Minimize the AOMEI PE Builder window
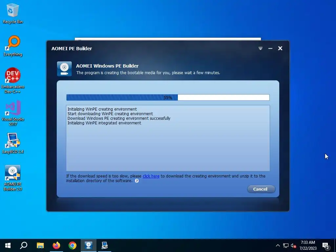This screenshot has height=252, width=336. tap(270, 49)
